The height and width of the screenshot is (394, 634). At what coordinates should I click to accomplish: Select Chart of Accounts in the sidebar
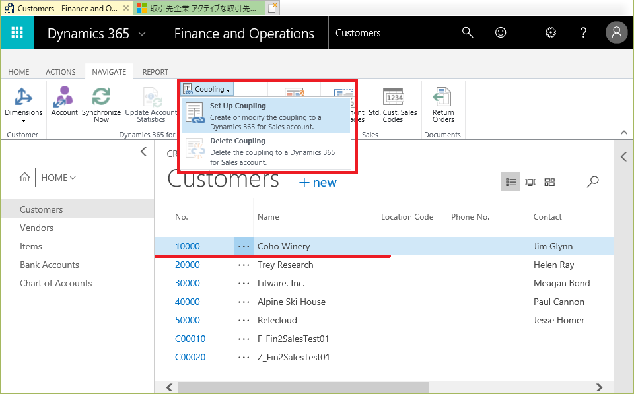point(55,284)
